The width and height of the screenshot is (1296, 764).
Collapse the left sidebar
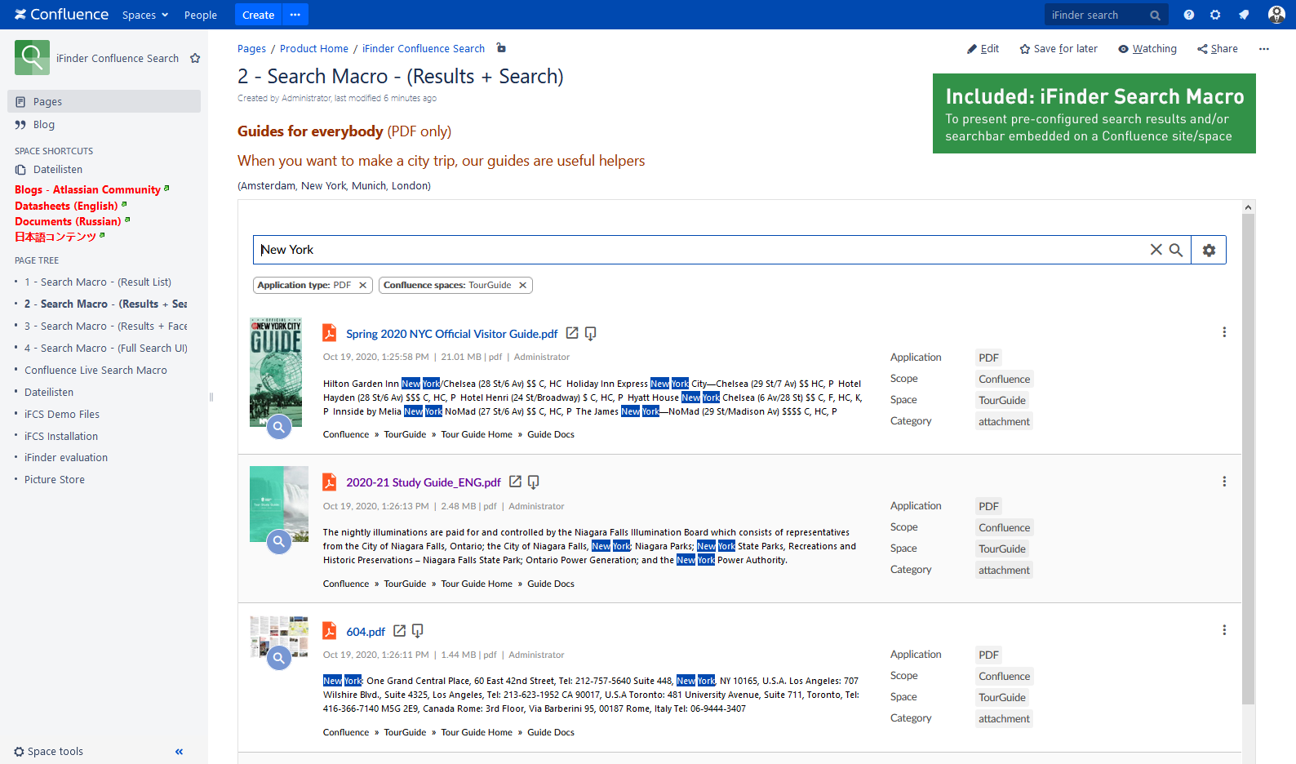tap(179, 752)
